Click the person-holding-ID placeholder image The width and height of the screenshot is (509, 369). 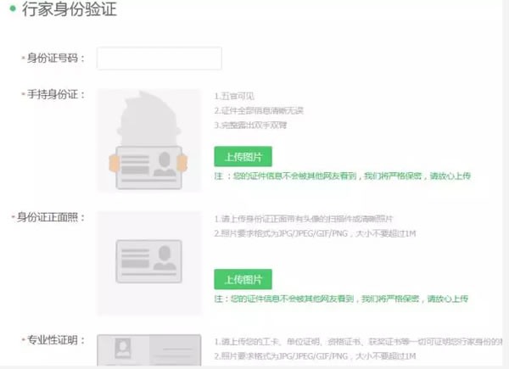coord(148,140)
